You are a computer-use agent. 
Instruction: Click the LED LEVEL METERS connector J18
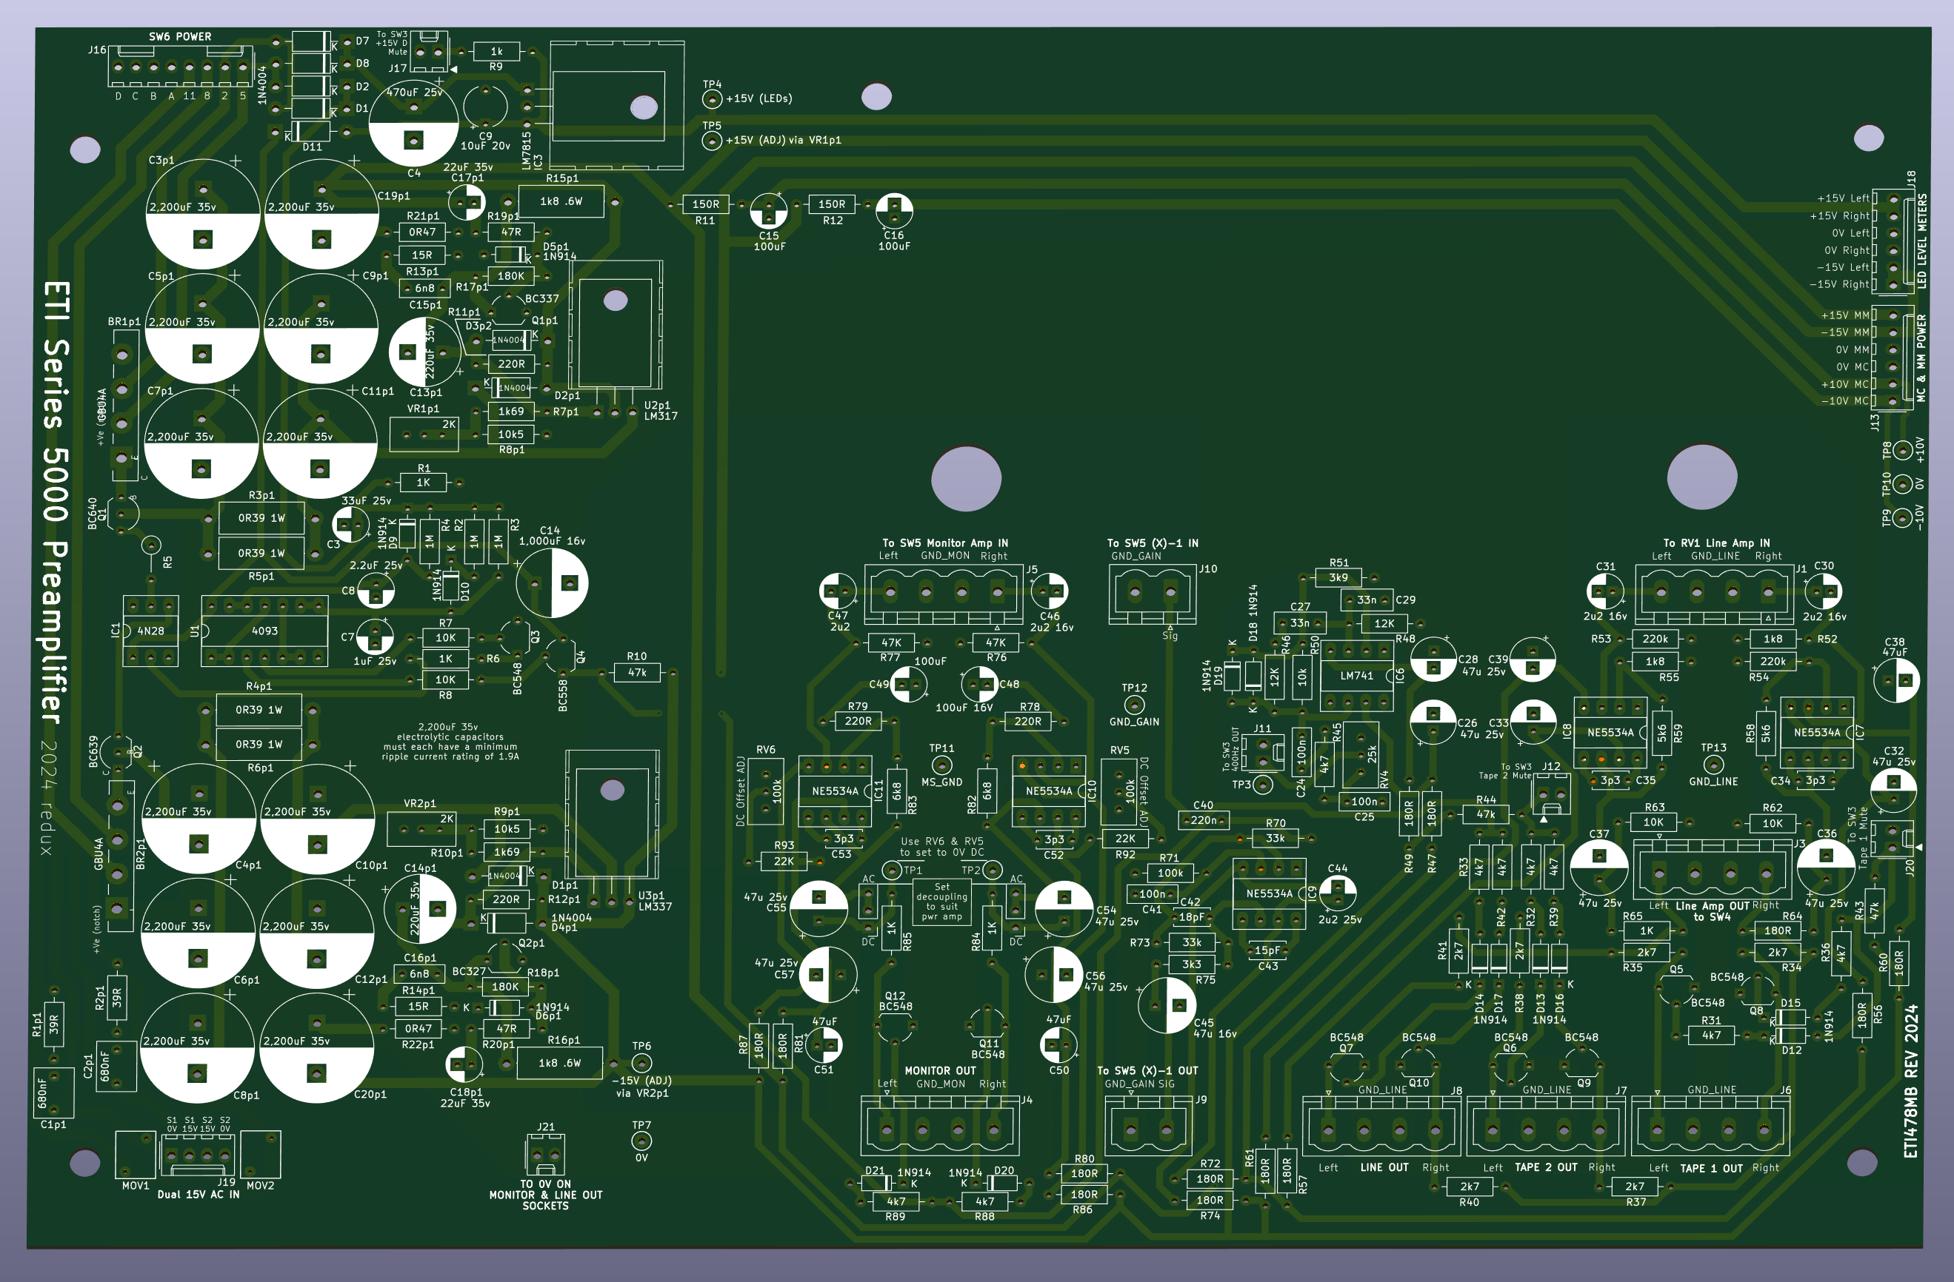coord(1893,242)
